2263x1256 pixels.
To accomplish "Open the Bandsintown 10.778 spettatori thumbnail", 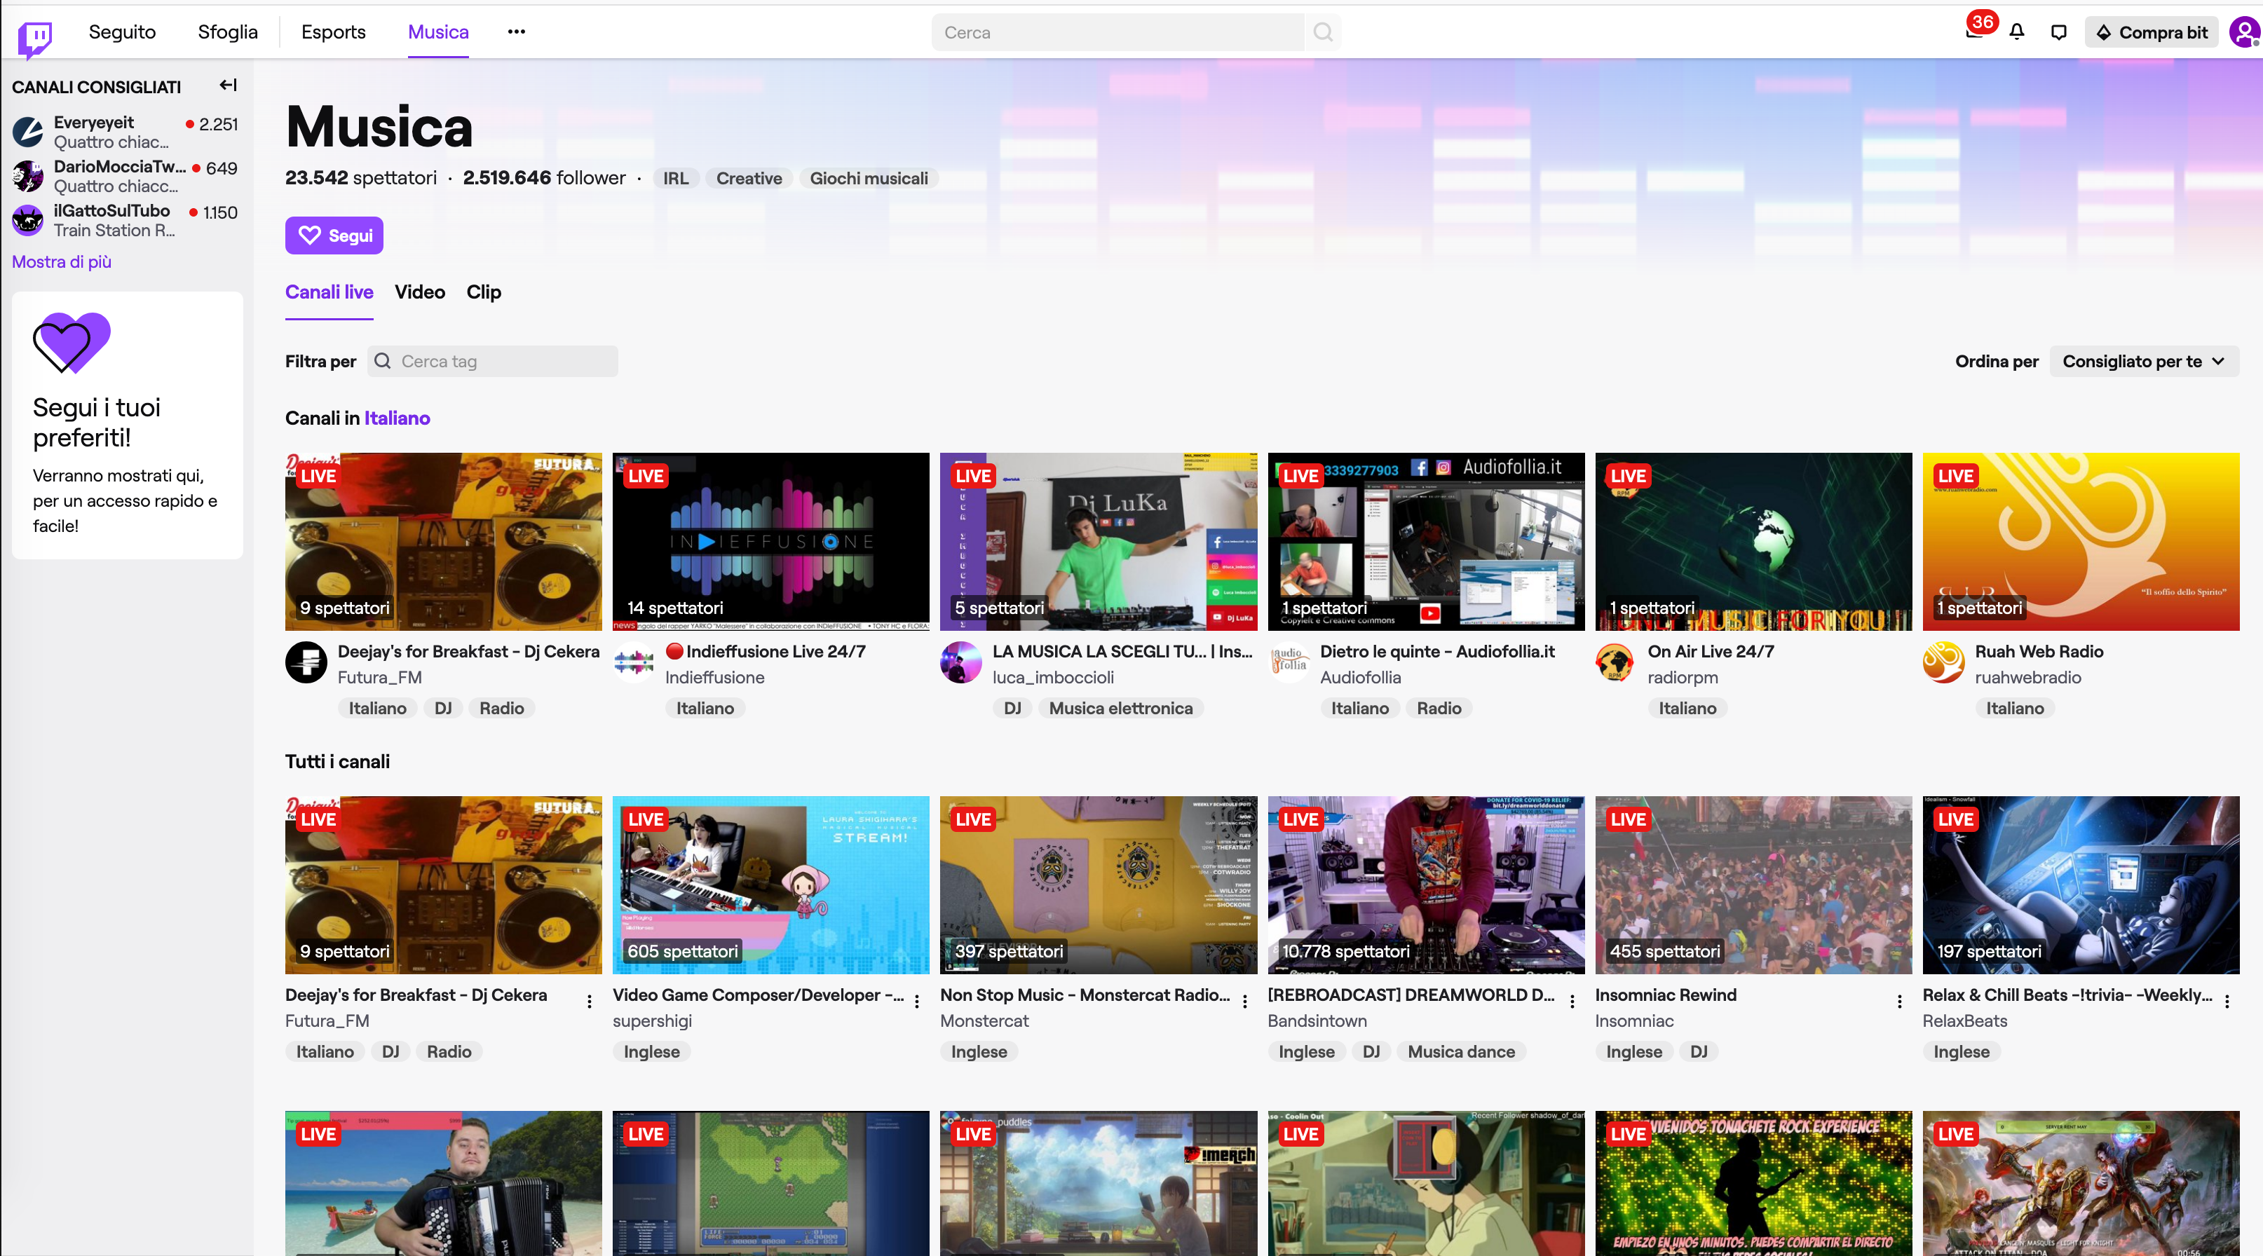I will tap(1427, 885).
